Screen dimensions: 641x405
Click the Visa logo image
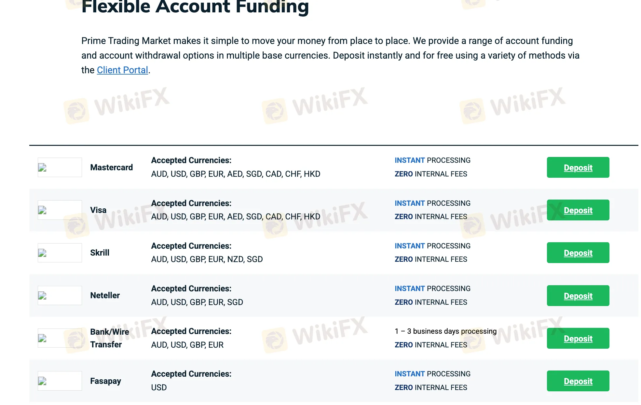60,210
